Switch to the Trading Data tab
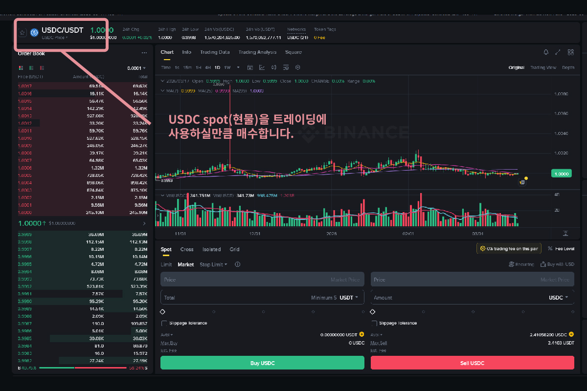The height and width of the screenshot is (391, 587). (x=215, y=52)
